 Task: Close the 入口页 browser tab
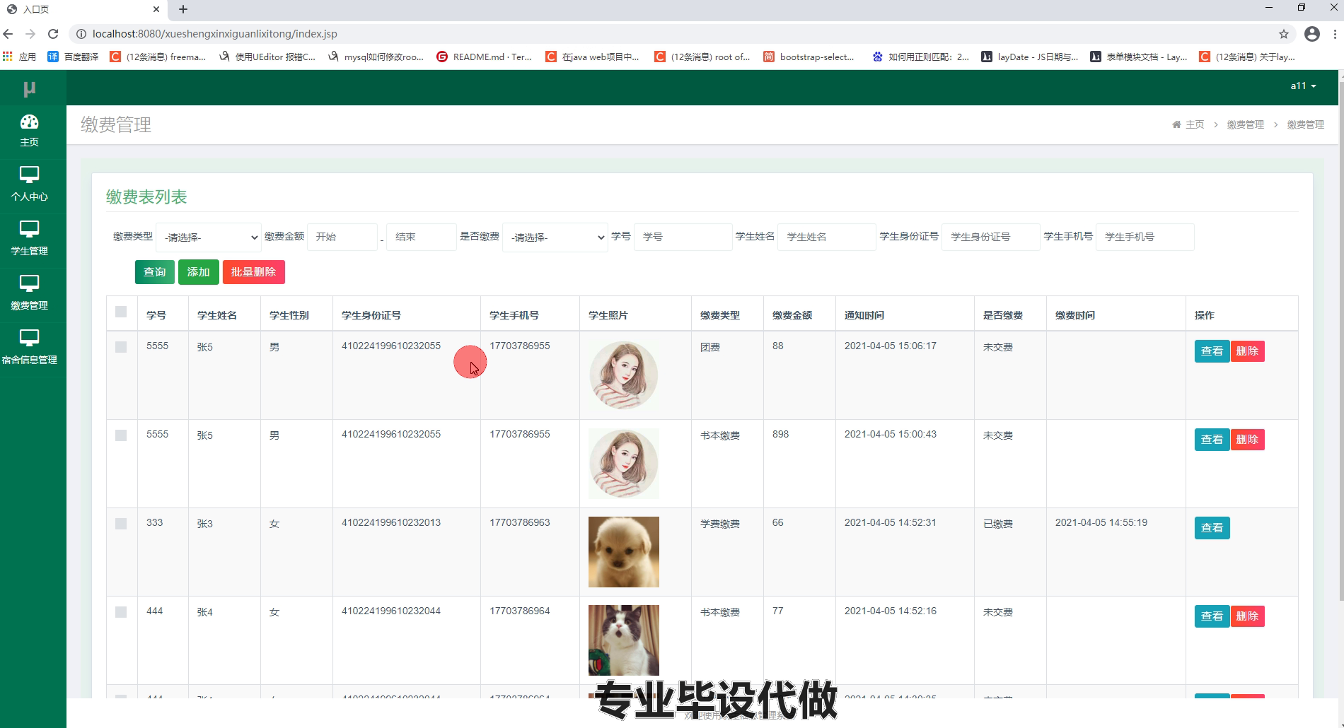pos(156,9)
